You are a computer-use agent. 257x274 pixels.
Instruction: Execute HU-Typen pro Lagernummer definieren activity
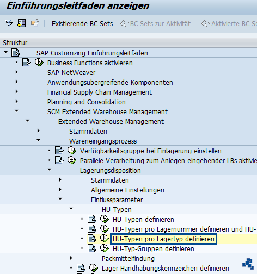pyautogui.click(x=105, y=229)
